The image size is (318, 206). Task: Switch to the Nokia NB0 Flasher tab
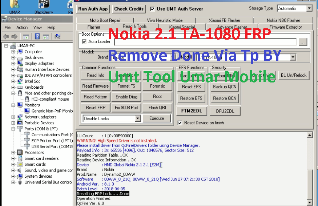coord(283,20)
